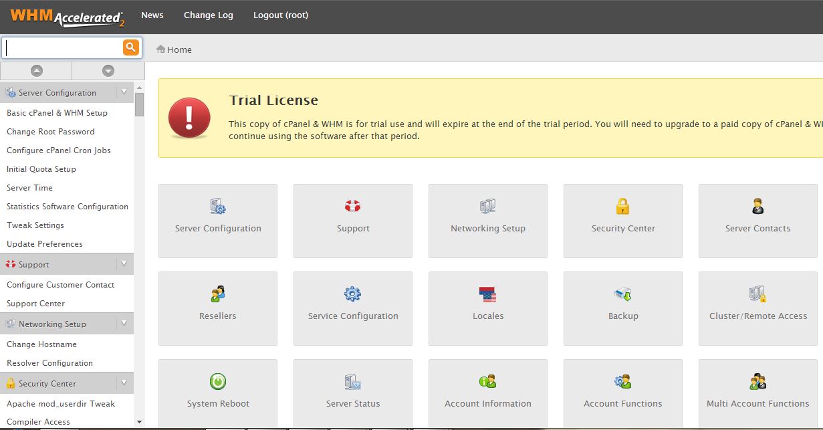Select the Locales flag icon

coord(487,294)
